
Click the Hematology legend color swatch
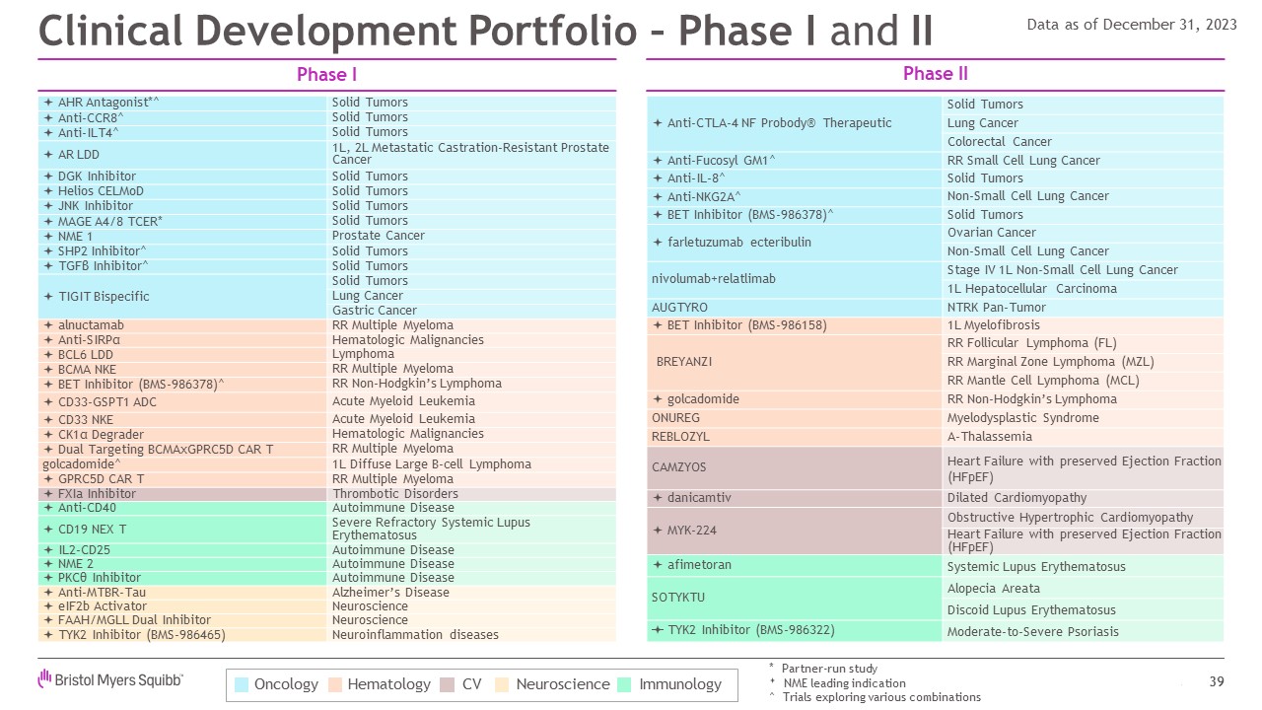pos(334,684)
